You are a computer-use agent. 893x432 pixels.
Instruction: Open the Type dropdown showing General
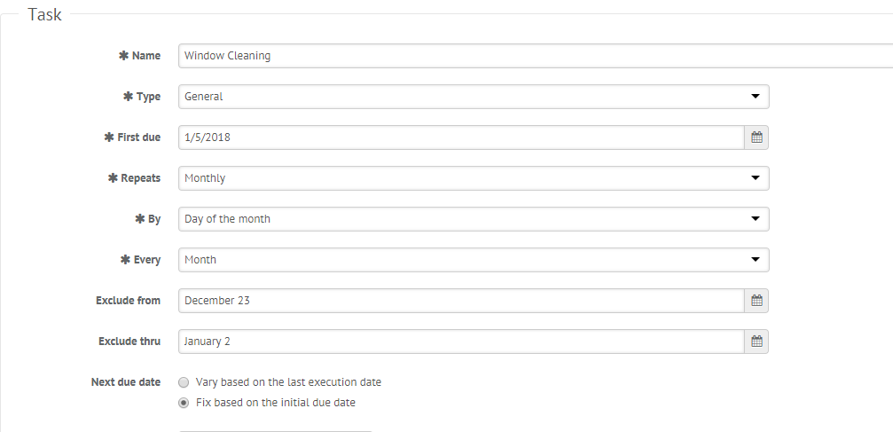click(474, 97)
